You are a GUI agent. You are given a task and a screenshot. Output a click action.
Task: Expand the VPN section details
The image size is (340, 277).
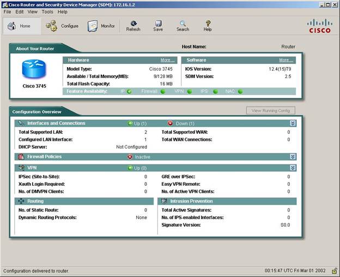point(293,168)
